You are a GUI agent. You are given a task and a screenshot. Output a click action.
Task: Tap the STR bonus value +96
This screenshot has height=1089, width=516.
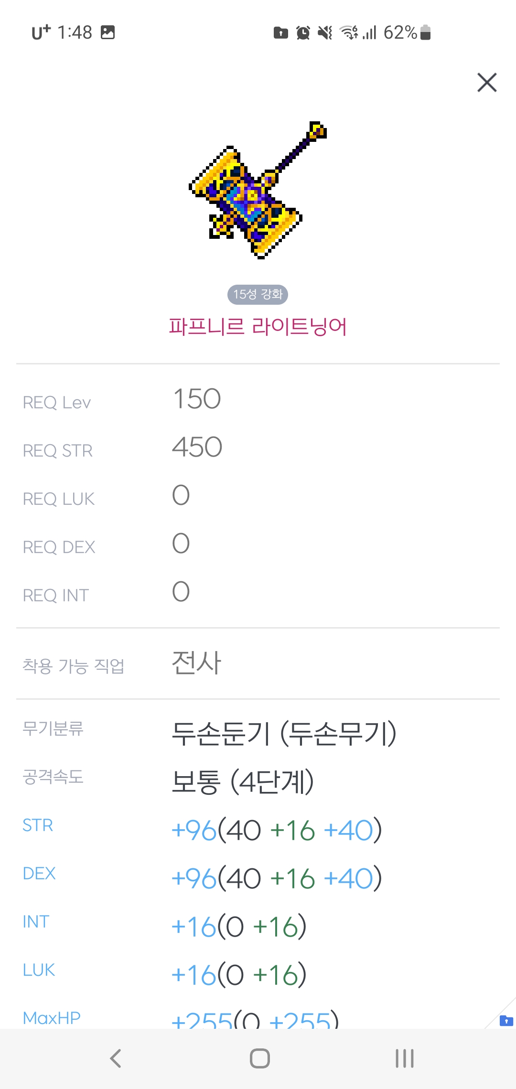pyautogui.click(x=194, y=830)
